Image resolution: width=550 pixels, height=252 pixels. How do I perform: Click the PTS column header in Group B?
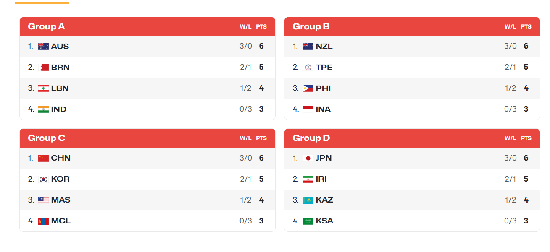tap(526, 26)
